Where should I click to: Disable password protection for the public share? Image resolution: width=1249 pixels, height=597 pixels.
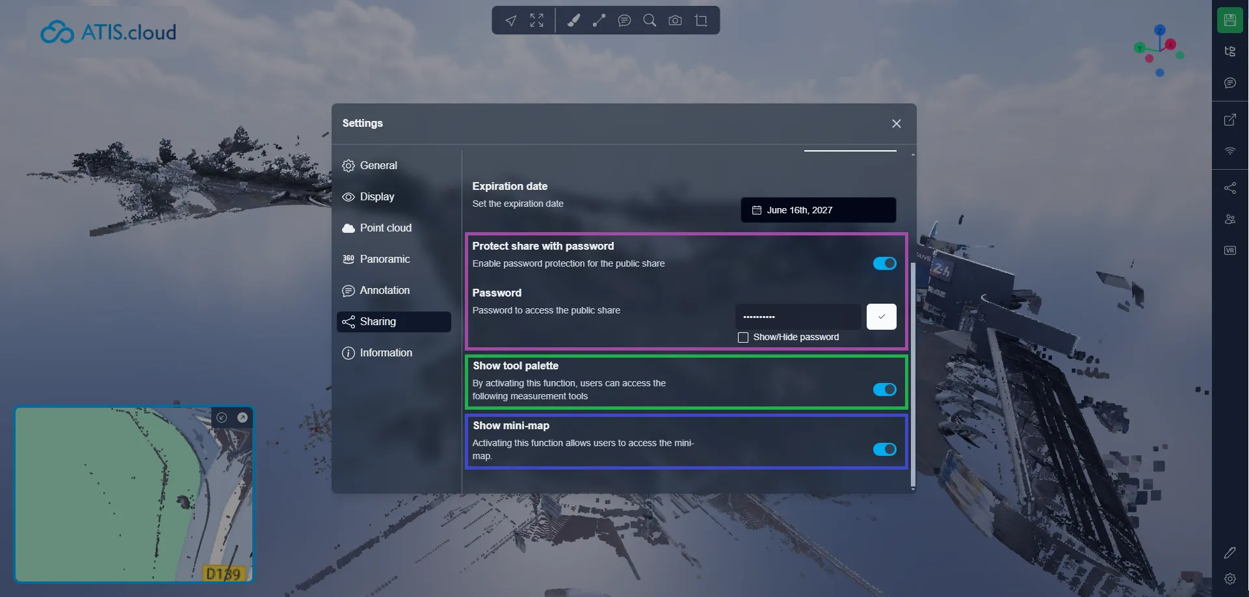[884, 263]
